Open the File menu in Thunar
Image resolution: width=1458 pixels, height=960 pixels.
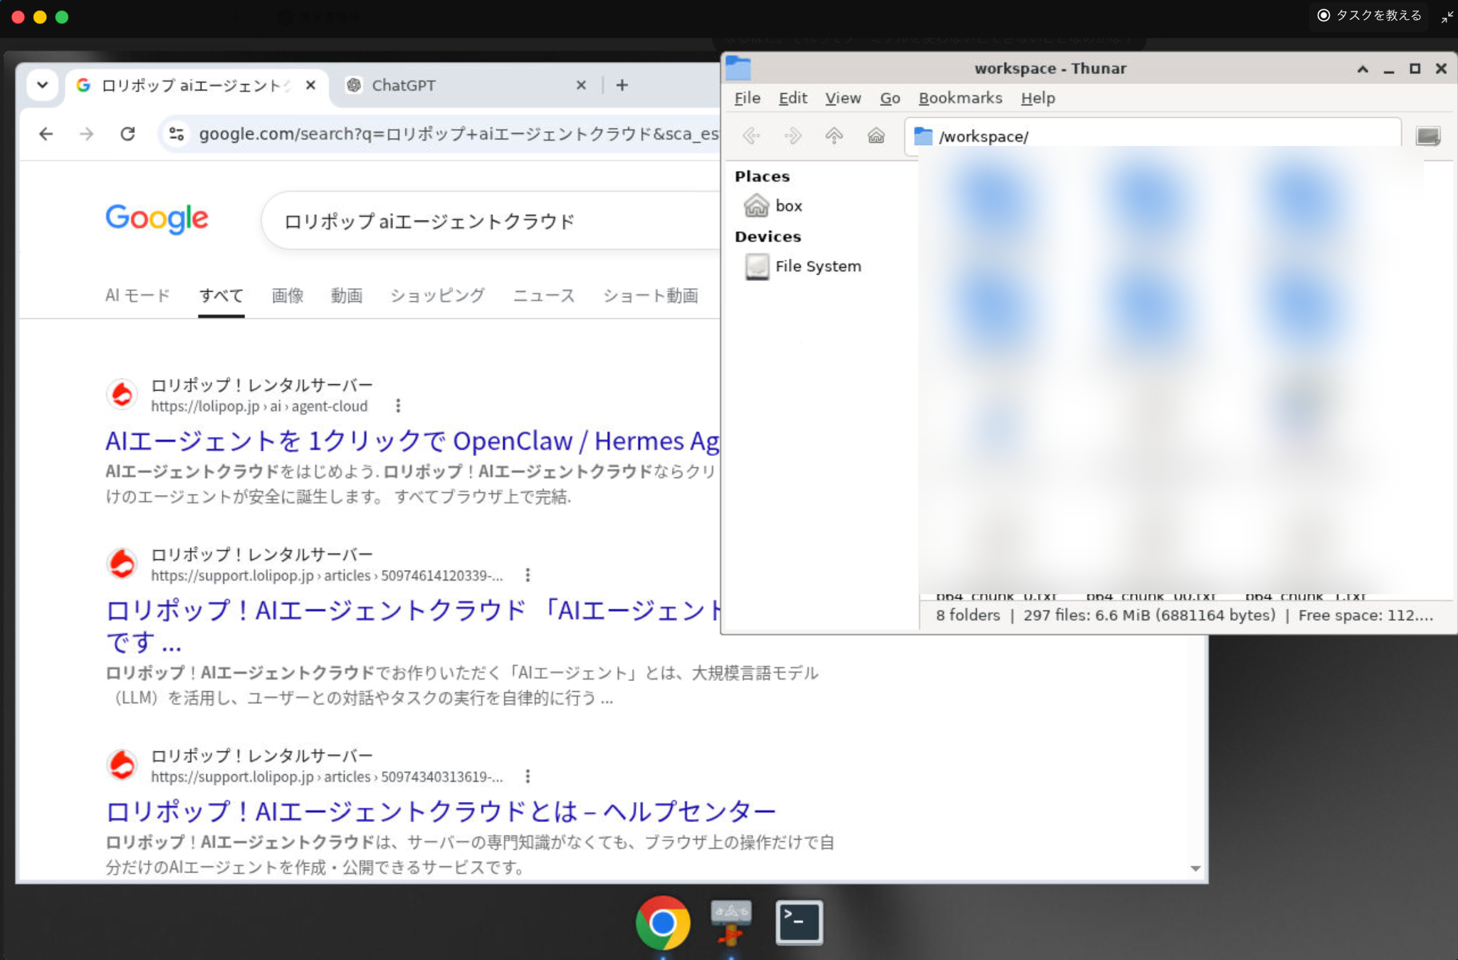(x=747, y=98)
